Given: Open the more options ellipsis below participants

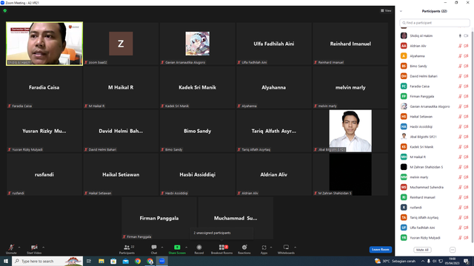Looking at the screenshot, I should [453, 250].
